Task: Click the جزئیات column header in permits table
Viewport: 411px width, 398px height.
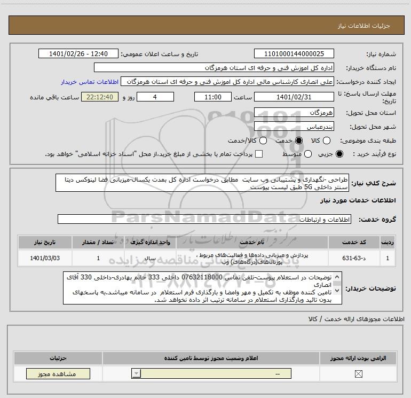Action: pyautogui.click(x=58, y=358)
